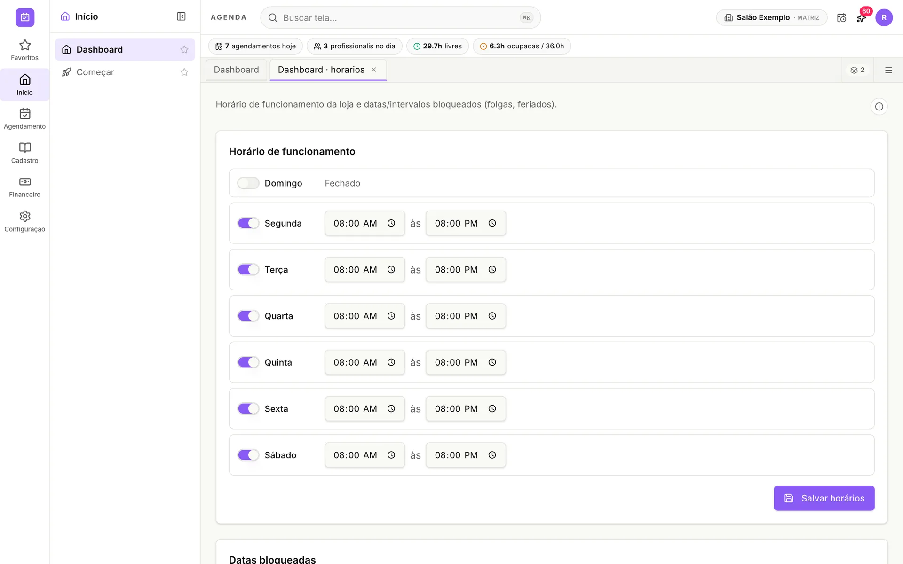Viewport: 903px width, 564px height.
Task: Open the Início sidebar section
Action: click(x=25, y=85)
